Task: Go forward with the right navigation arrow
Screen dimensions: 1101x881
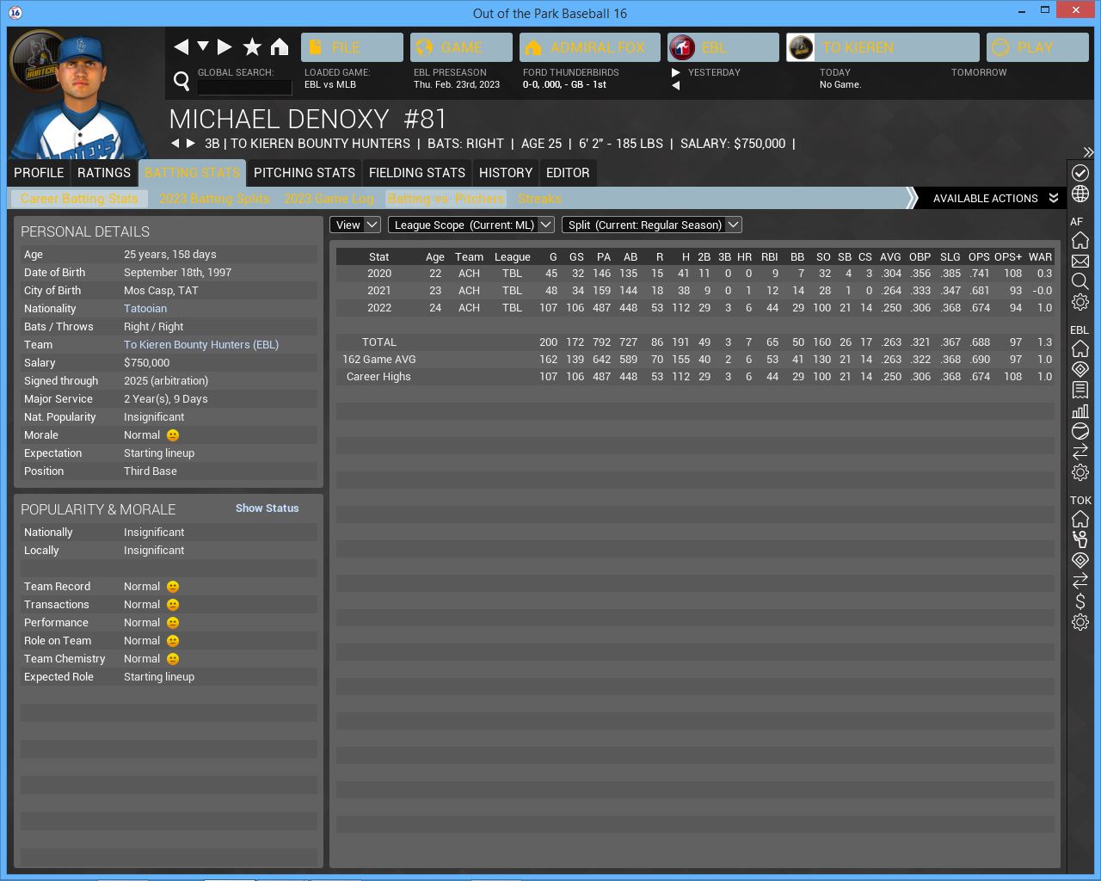Action: (225, 47)
